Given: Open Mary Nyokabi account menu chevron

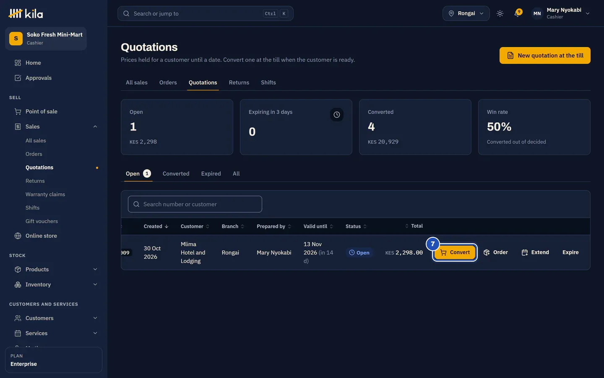Looking at the screenshot, I should pyautogui.click(x=588, y=13).
